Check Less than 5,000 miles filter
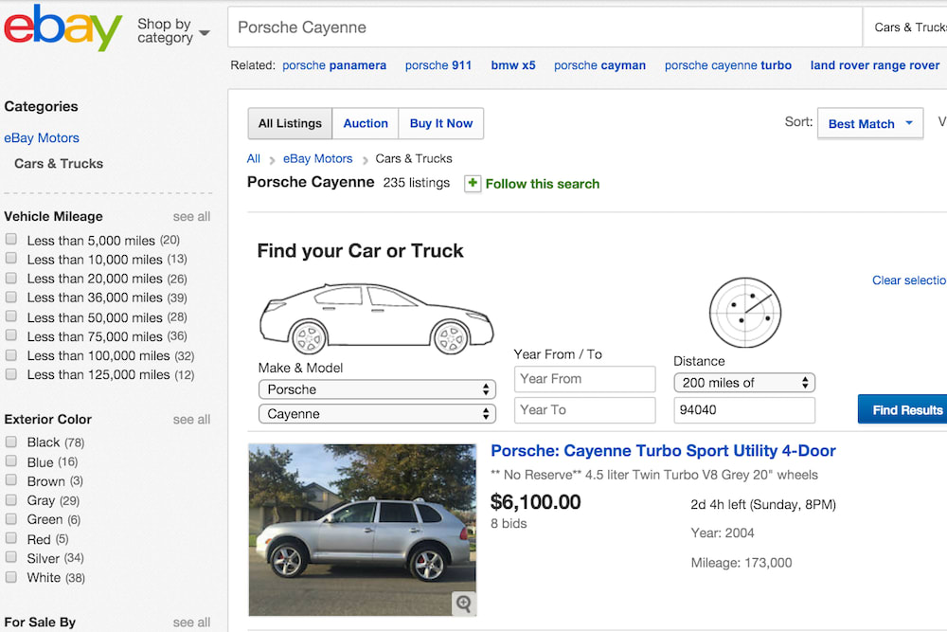947x632 pixels. [10, 240]
